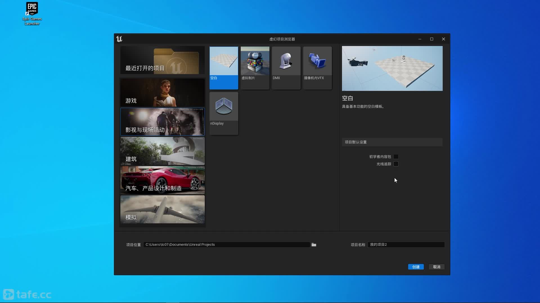Switch to the 建筑 category
Image resolution: width=540 pixels, height=303 pixels.
(x=163, y=151)
